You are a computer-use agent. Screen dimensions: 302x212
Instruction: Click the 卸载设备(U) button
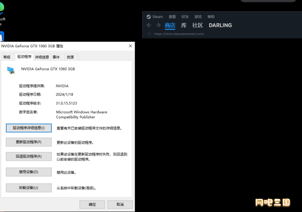(x=29, y=188)
